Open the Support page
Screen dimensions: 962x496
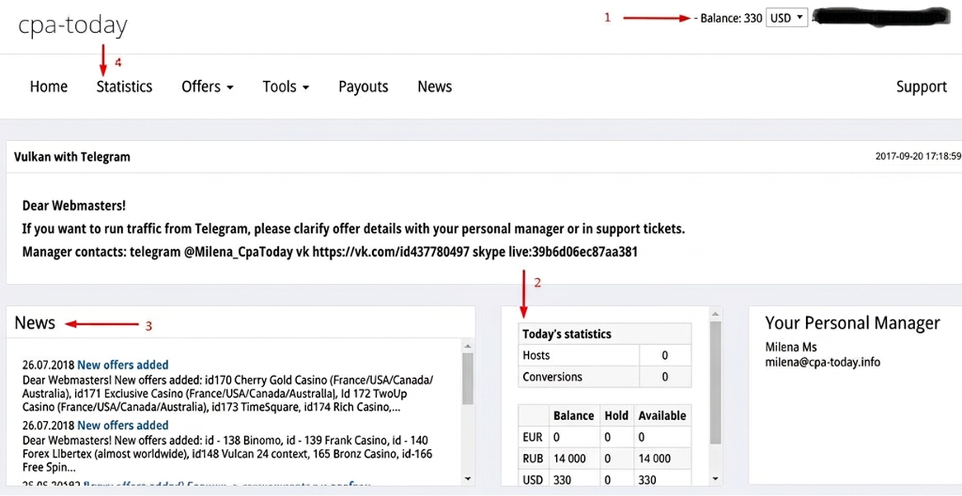[x=922, y=87]
